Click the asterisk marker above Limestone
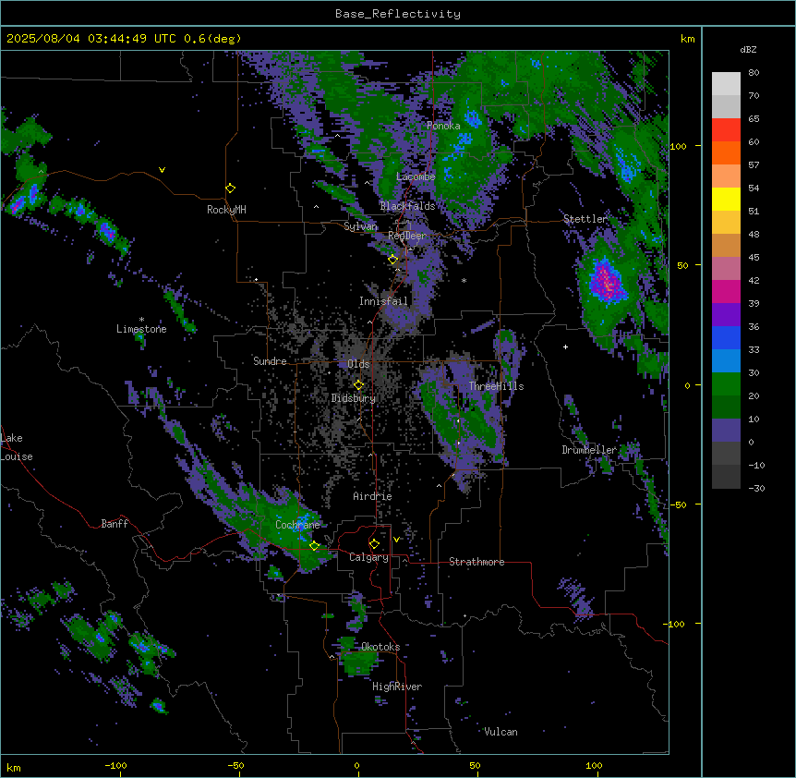Image resolution: width=796 pixels, height=778 pixels. click(141, 320)
